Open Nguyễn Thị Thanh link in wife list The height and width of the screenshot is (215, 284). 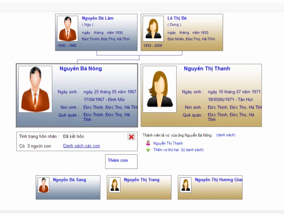[168, 143]
